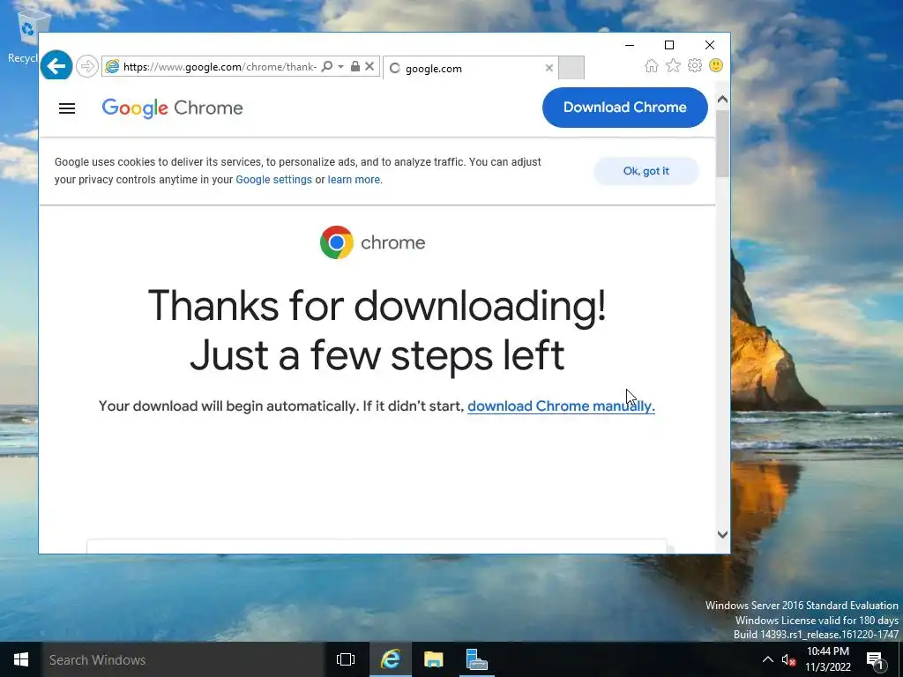Image resolution: width=903 pixels, height=677 pixels.
Task: Click the search magnifier in address bar
Action: [326, 67]
